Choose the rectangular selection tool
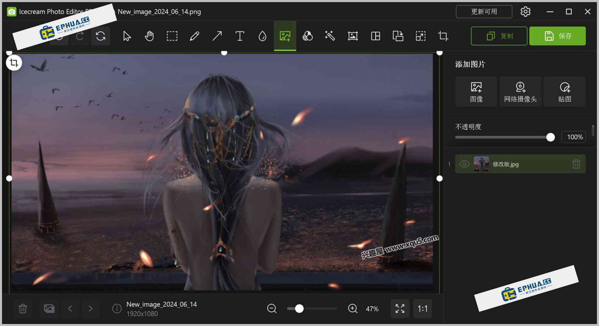The height and width of the screenshot is (326, 599). pyautogui.click(x=172, y=36)
